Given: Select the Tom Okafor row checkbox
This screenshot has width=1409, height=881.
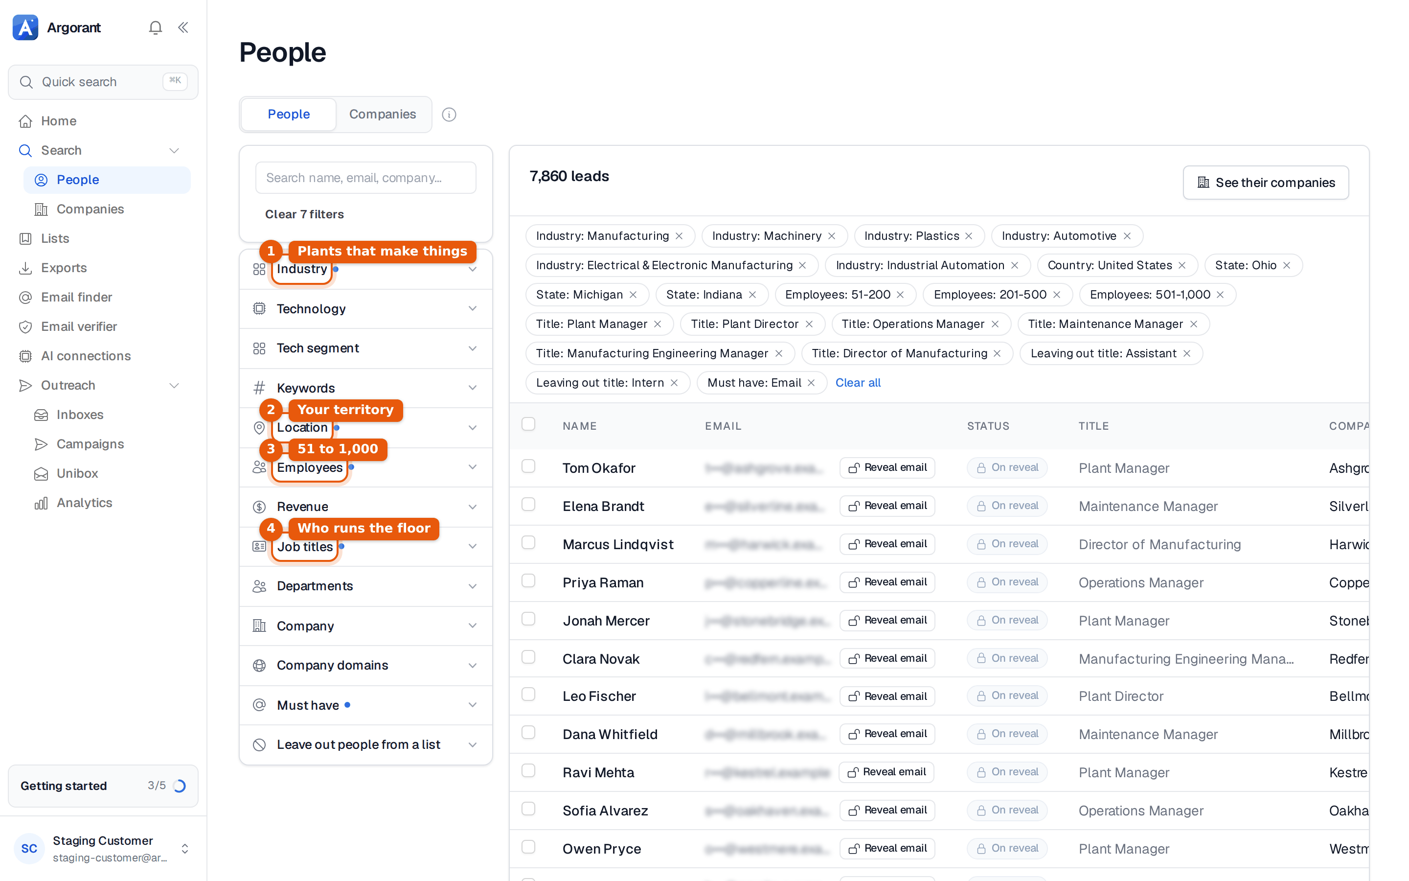Looking at the screenshot, I should coord(528,466).
